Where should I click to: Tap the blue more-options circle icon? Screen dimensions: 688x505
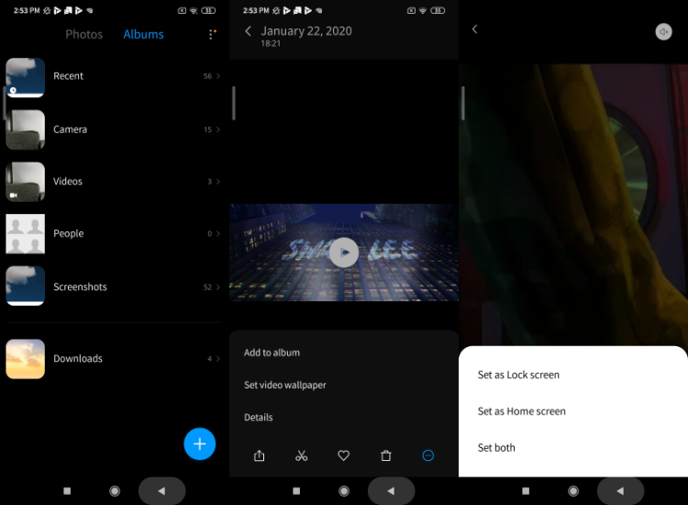[x=427, y=455]
